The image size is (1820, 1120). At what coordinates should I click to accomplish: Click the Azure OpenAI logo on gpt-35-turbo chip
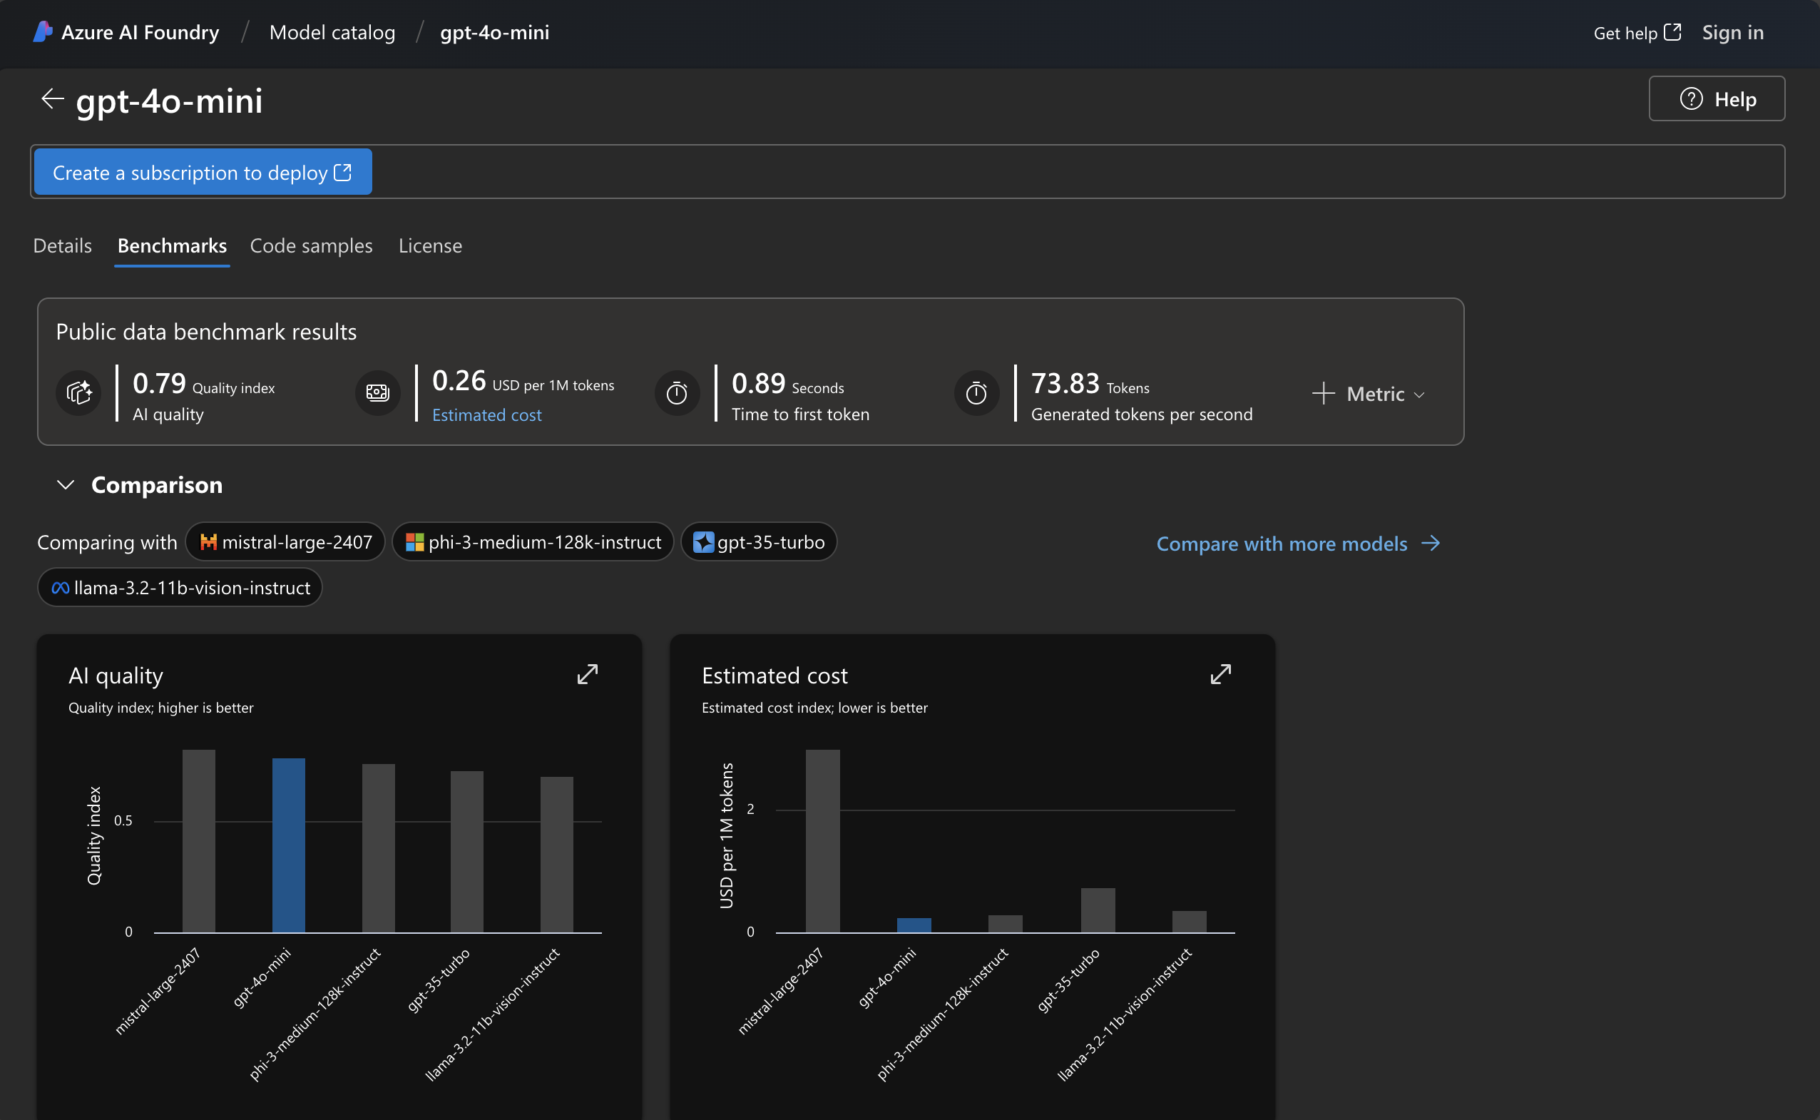pos(702,542)
